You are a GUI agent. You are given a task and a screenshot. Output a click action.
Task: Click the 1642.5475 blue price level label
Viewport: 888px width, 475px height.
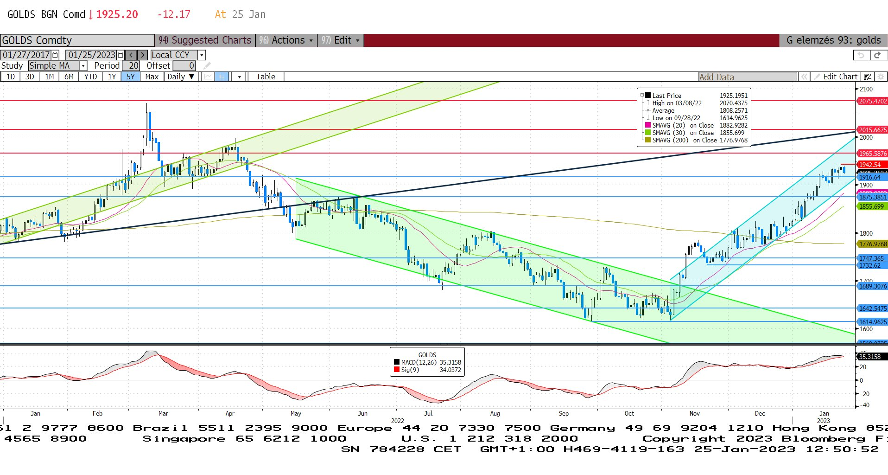click(872, 308)
